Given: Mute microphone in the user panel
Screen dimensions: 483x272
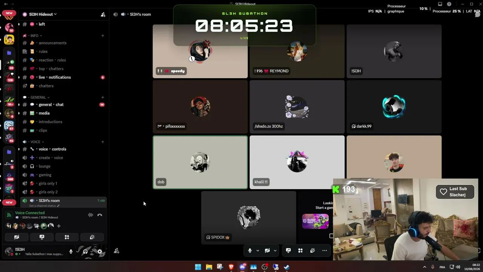Looking at the screenshot, I should click(x=71, y=251).
